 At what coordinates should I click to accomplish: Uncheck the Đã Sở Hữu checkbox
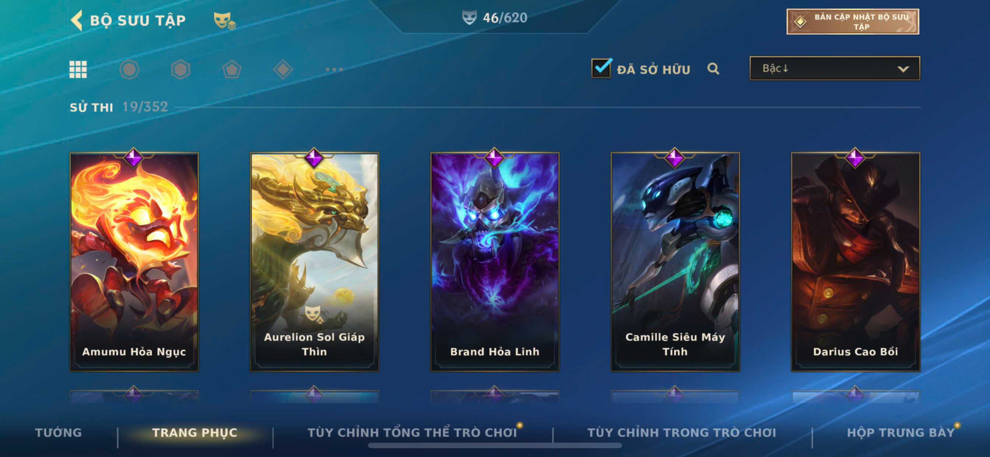[x=601, y=68]
